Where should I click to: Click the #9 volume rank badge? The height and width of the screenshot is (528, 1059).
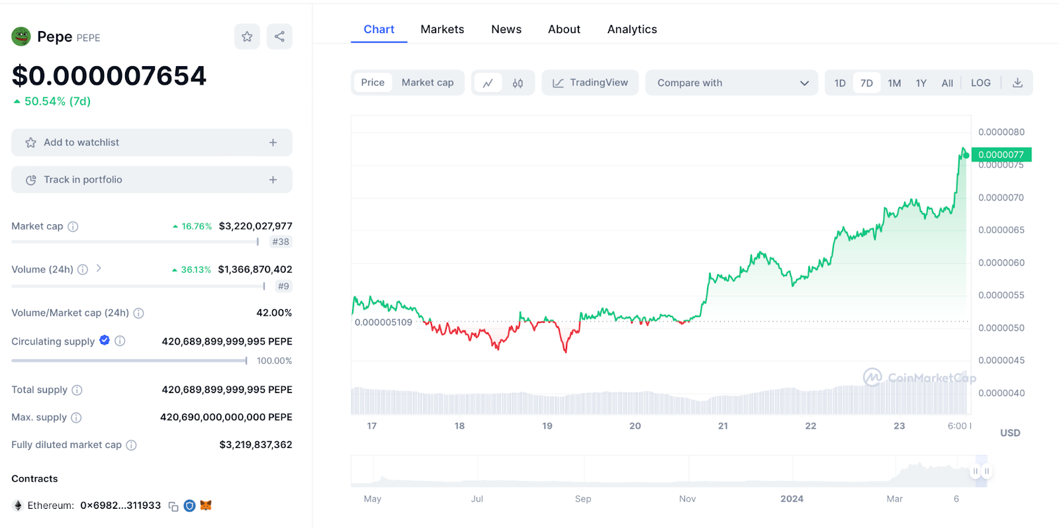tap(283, 286)
